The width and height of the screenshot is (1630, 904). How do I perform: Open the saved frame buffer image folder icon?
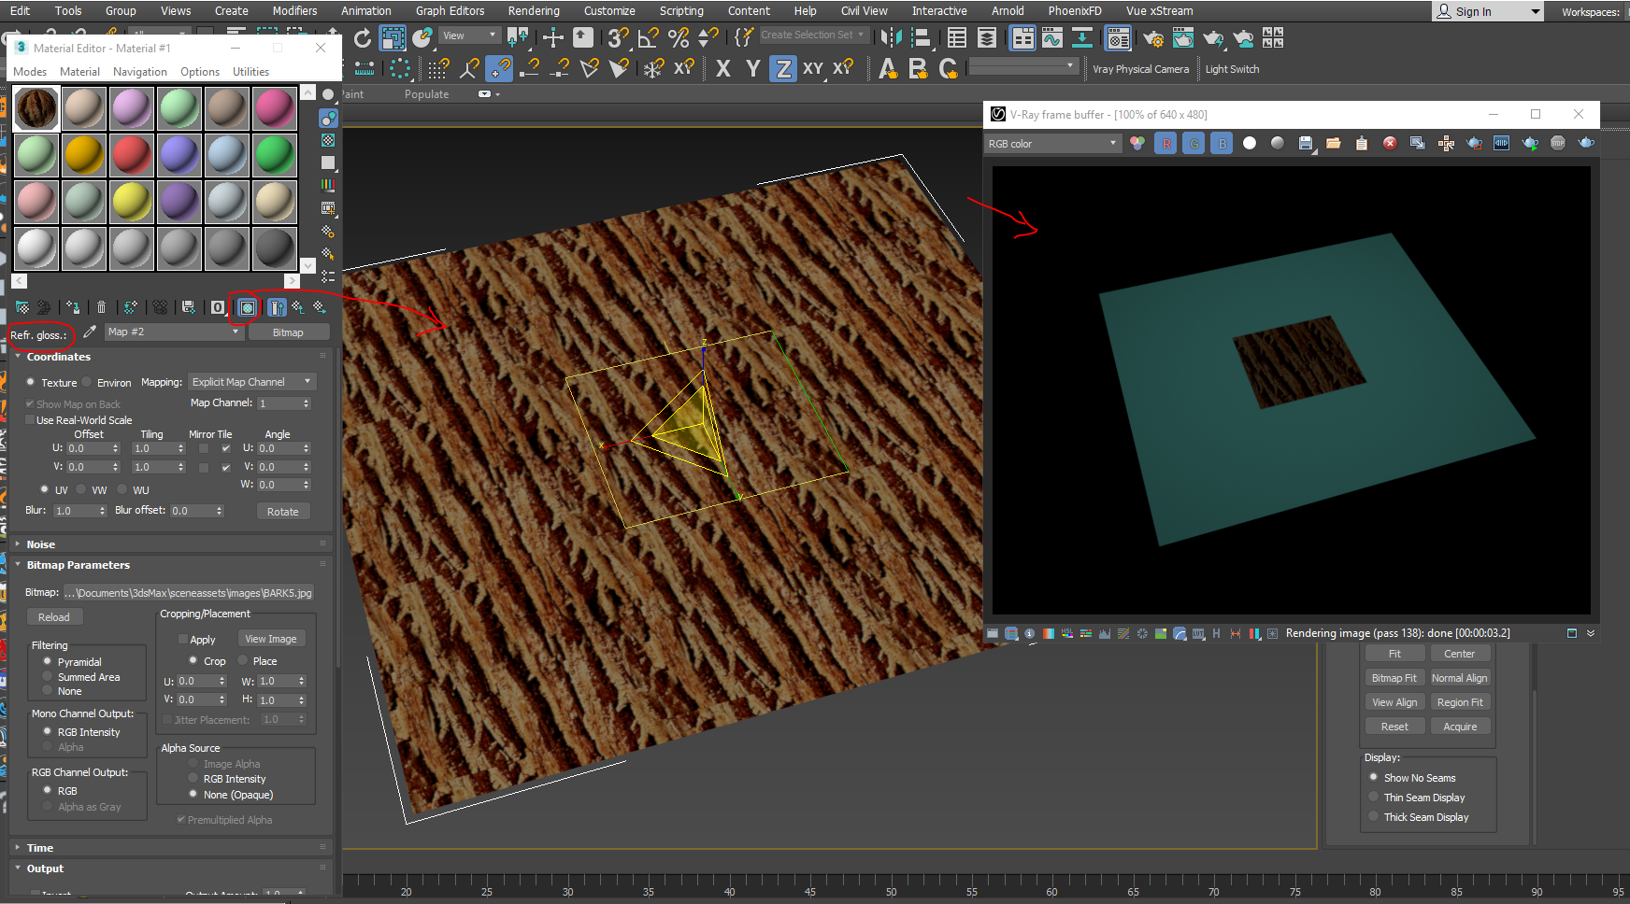[1334, 143]
